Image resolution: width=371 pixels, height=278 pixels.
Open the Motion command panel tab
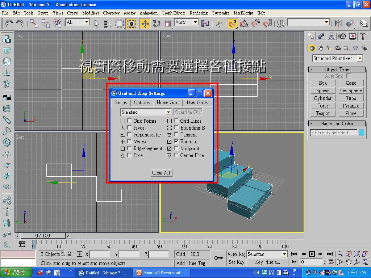[x=342, y=36]
